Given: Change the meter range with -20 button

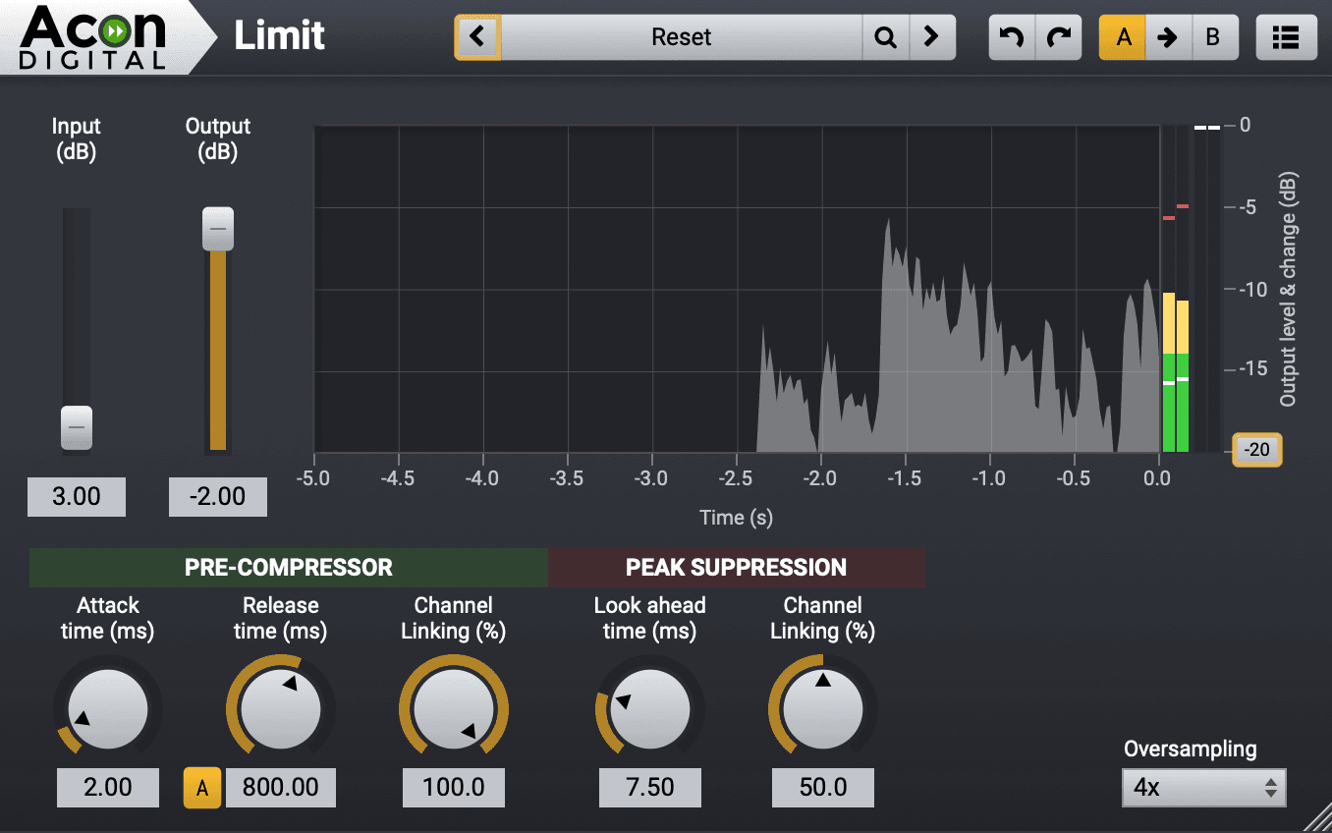Looking at the screenshot, I should click(1256, 451).
